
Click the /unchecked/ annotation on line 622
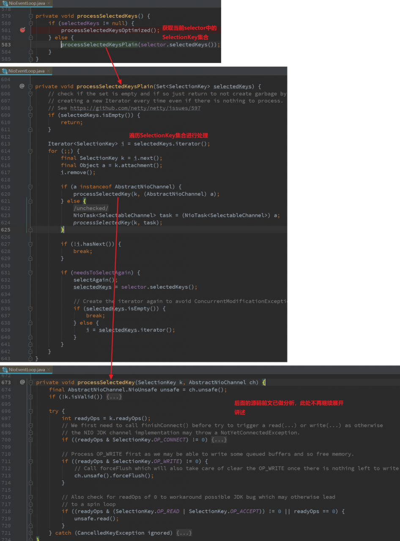pyautogui.click(x=91, y=208)
